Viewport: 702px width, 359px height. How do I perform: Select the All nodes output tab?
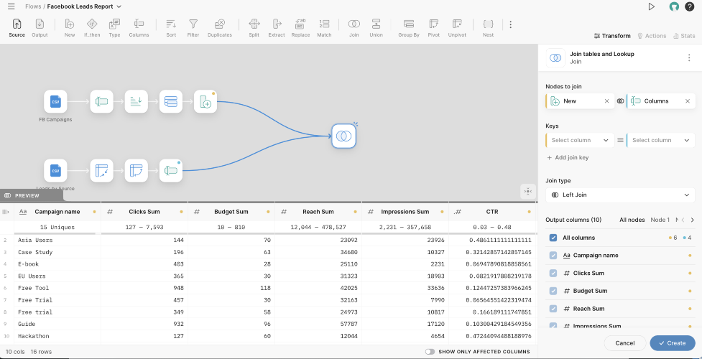(632, 220)
